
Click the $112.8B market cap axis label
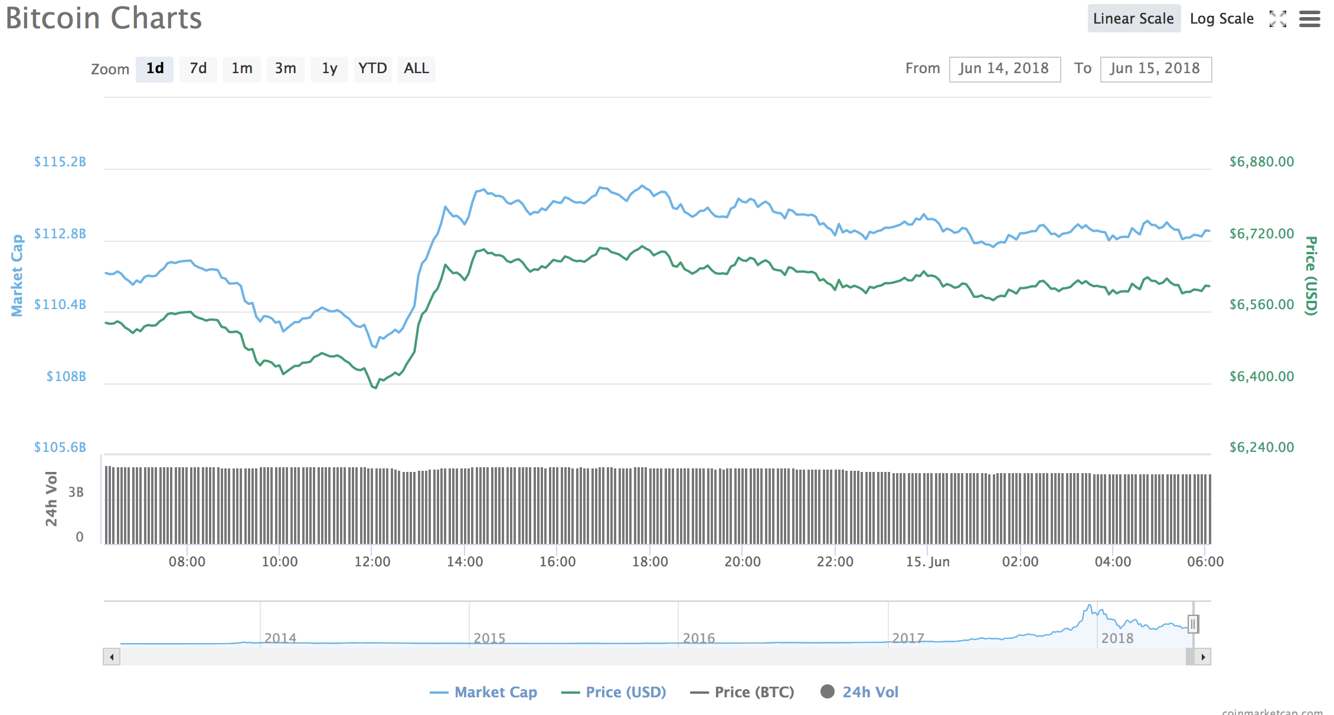pyautogui.click(x=60, y=234)
